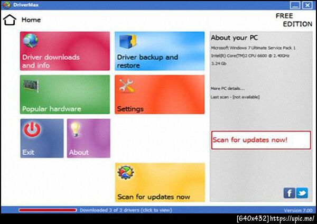Viewport: 317px width, 224px height.
Task: Click the Version 7.00 text
Action: click(298, 210)
